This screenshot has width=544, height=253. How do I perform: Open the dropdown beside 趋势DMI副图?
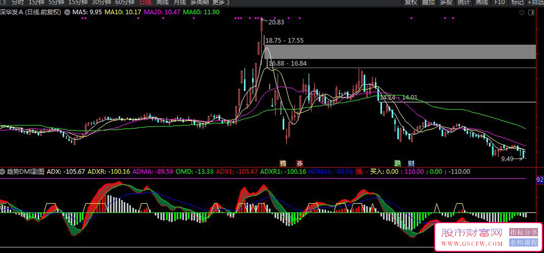pos(3,172)
